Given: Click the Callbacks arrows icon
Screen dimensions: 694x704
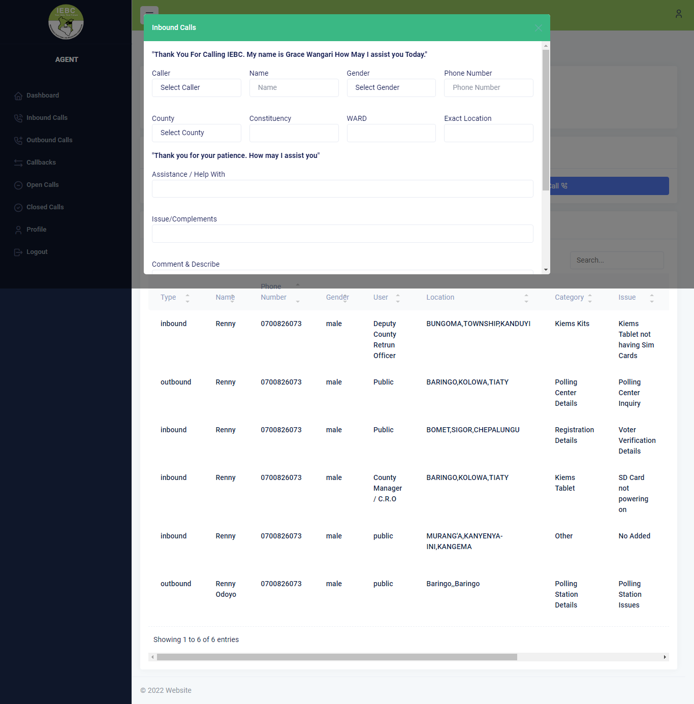Looking at the screenshot, I should point(18,163).
